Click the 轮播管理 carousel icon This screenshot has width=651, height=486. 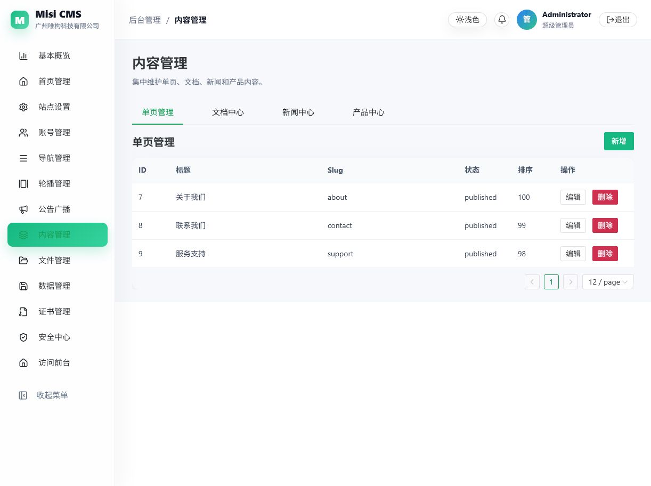[x=23, y=184]
